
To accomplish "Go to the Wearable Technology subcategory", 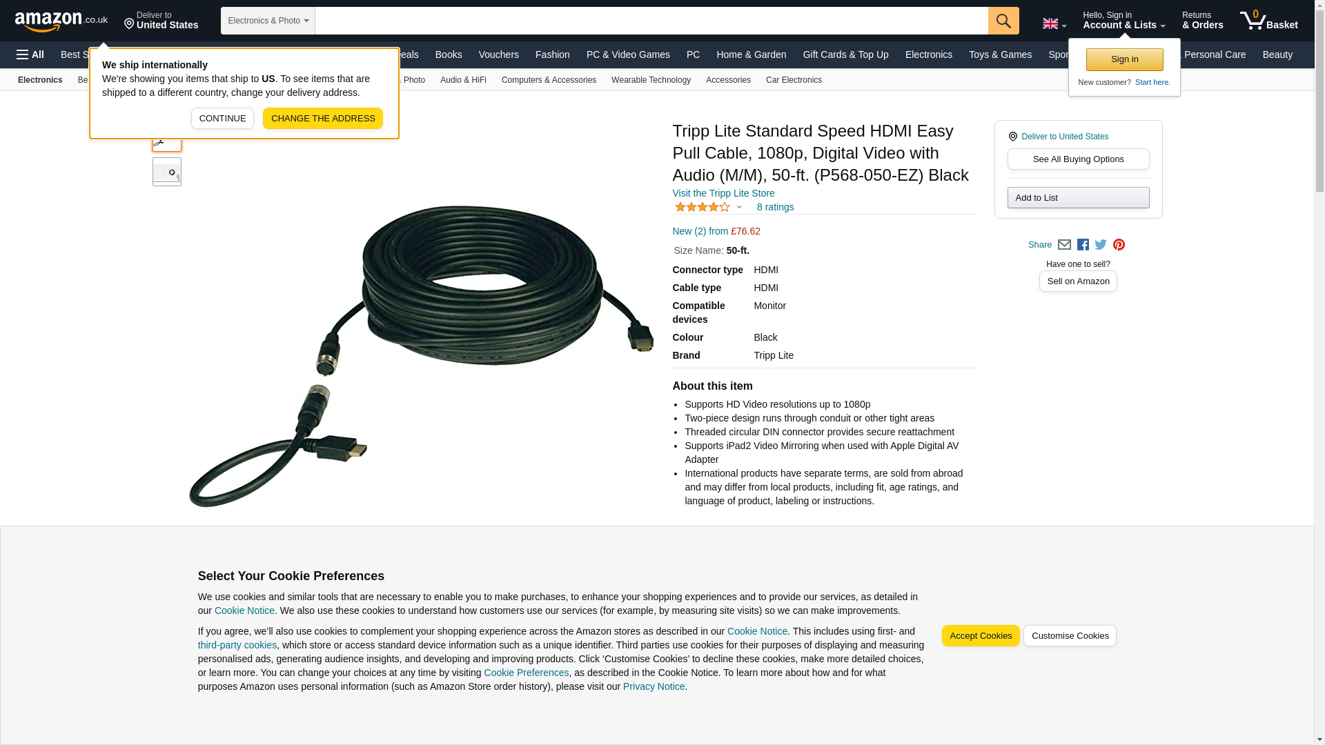I will coord(651,80).
